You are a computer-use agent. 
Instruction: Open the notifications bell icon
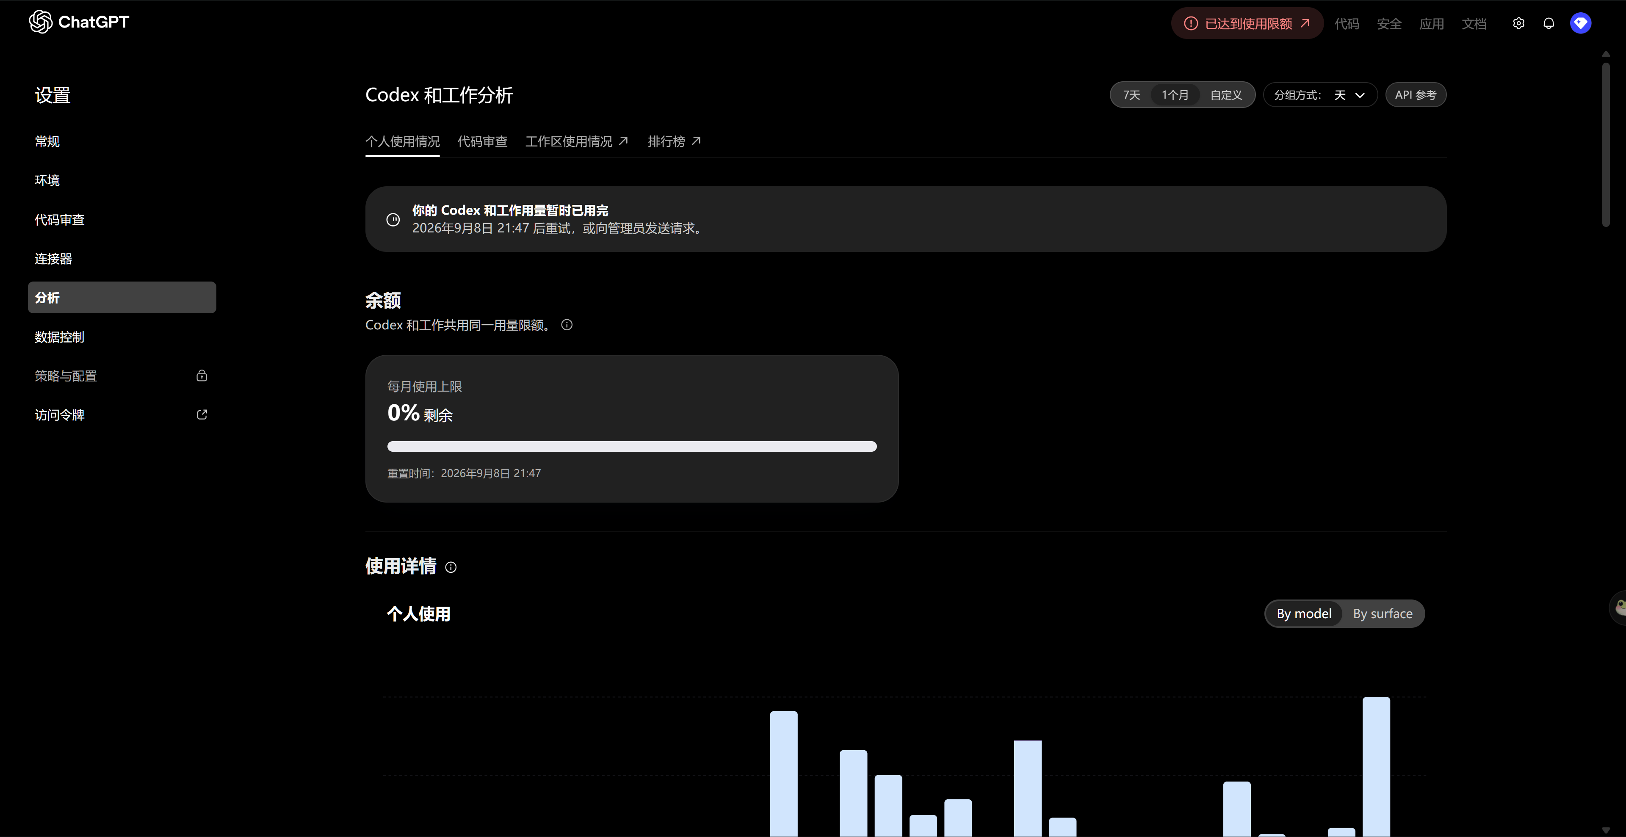pyautogui.click(x=1549, y=23)
